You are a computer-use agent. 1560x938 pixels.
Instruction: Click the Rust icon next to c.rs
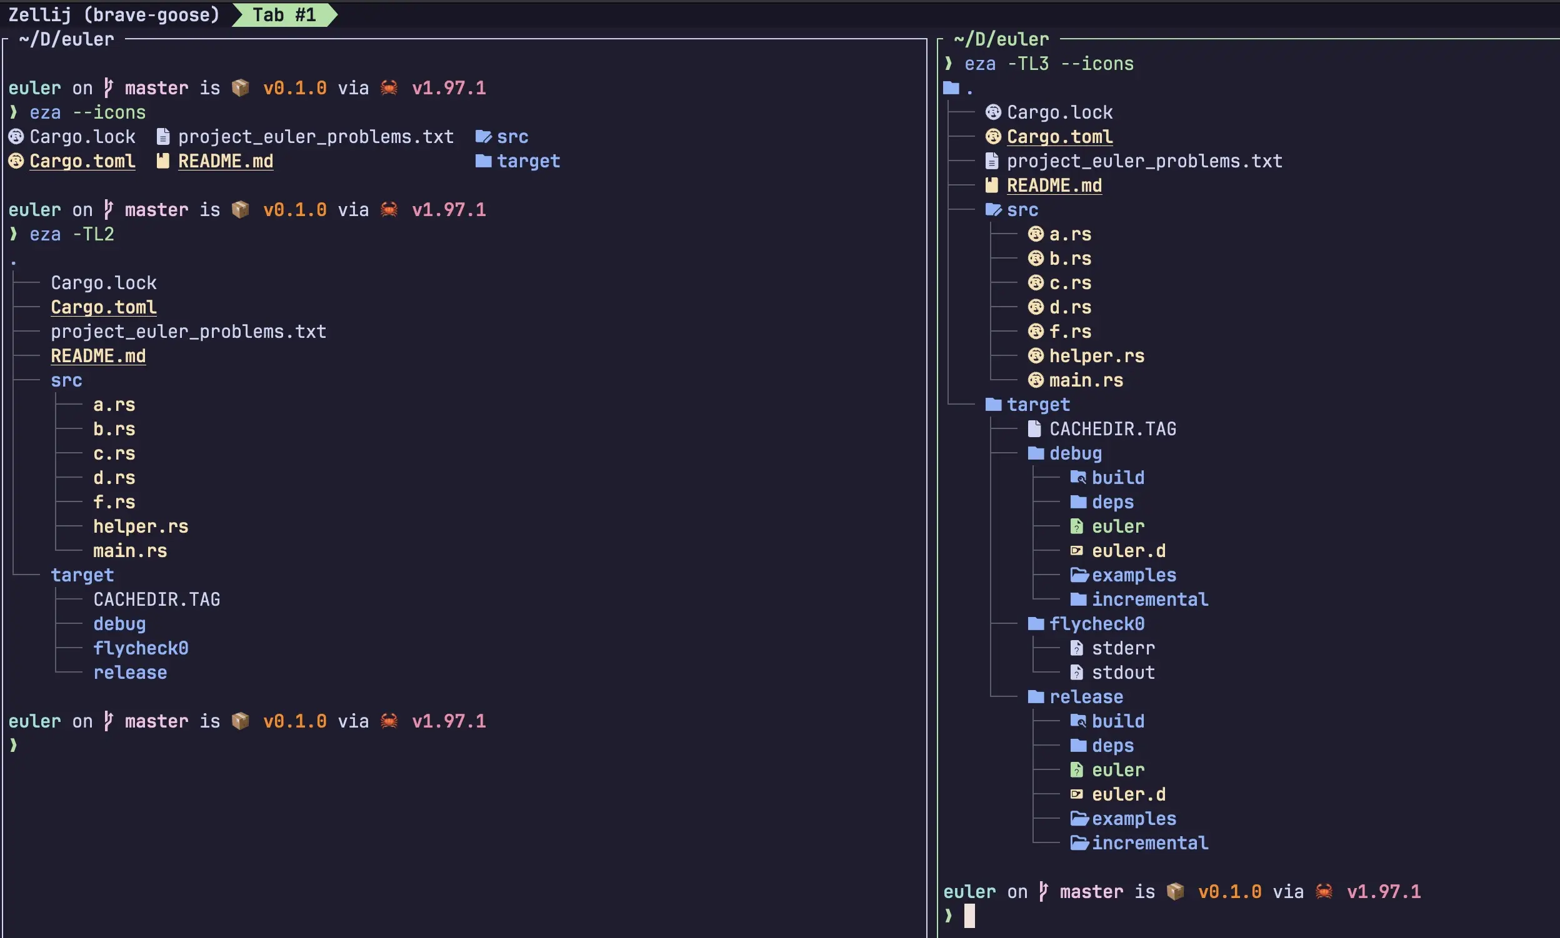[1036, 282]
